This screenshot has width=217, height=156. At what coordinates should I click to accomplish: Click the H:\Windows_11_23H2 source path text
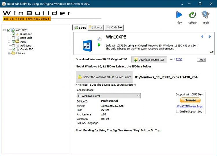point(166,77)
